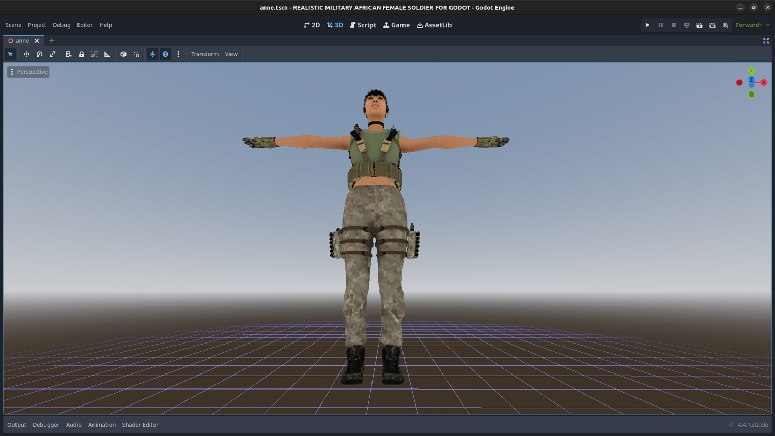Run the project with Play button

click(647, 25)
